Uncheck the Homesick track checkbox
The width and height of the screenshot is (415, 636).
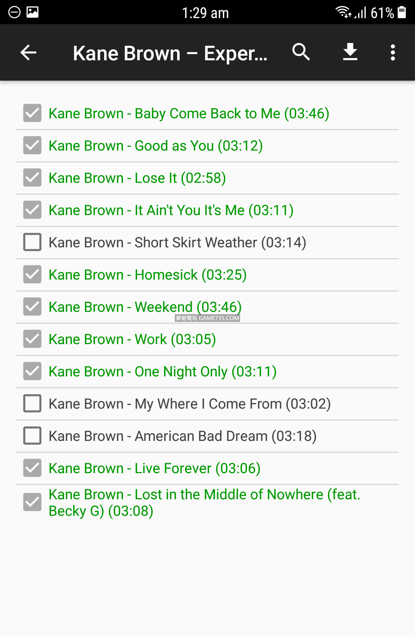pyautogui.click(x=32, y=275)
